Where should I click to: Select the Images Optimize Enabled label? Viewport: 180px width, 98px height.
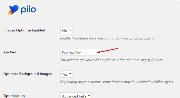coord(24,30)
